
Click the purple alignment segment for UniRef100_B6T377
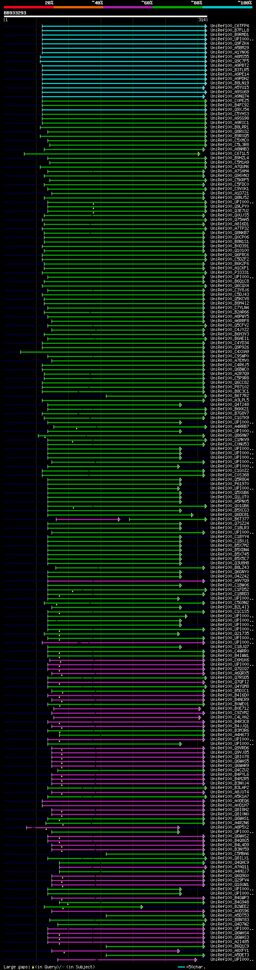(x=88, y=519)
